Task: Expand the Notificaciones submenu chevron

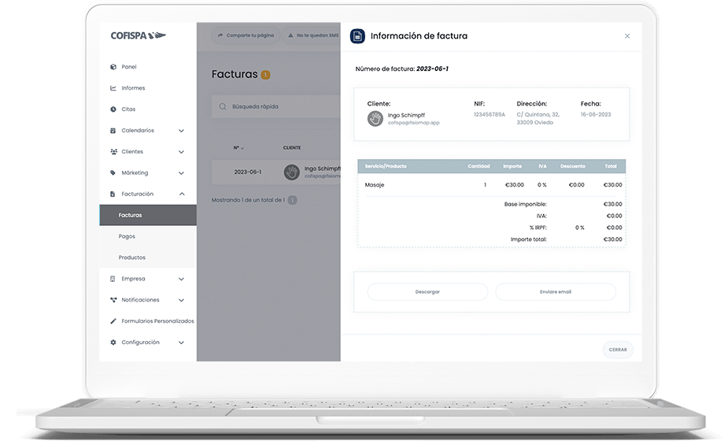Action: coord(182,300)
